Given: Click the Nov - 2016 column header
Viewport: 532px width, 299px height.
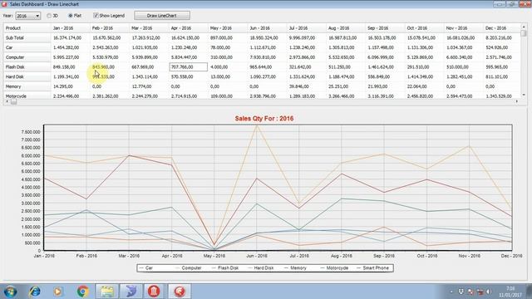Looking at the screenshot, I should 464,28.
